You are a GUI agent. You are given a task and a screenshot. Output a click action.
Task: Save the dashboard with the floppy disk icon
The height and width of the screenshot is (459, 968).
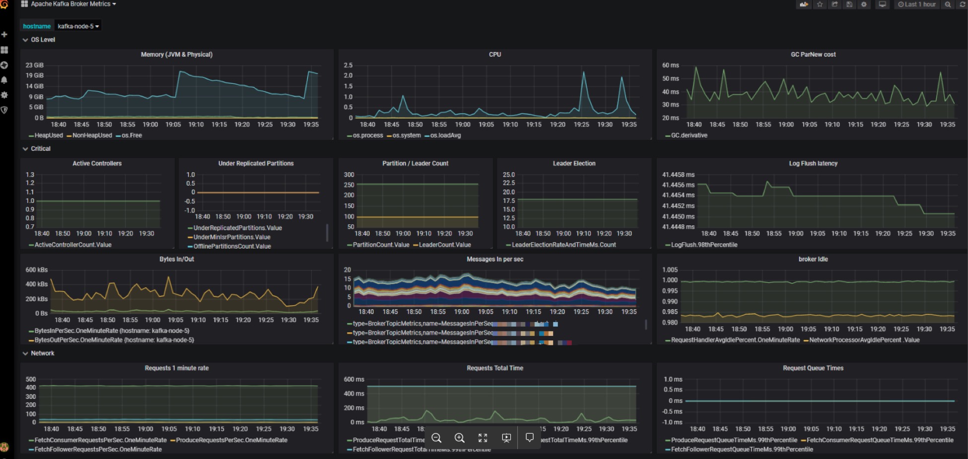point(849,4)
